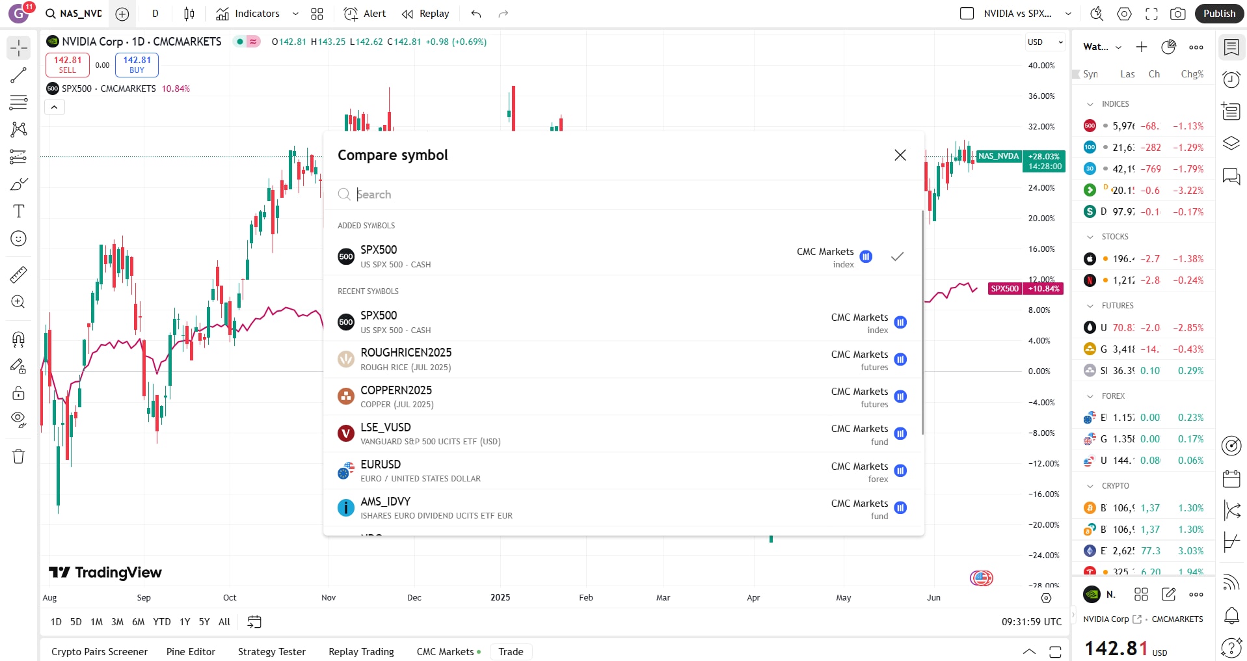Enter fullscreen mode
1247x661 pixels.
point(1151,14)
